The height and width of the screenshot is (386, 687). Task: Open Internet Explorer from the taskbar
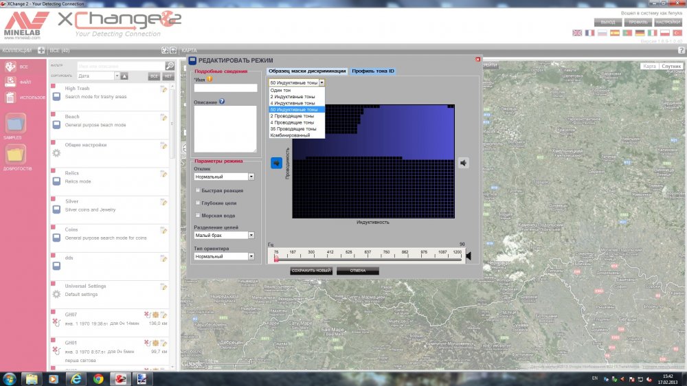pos(76,378)
